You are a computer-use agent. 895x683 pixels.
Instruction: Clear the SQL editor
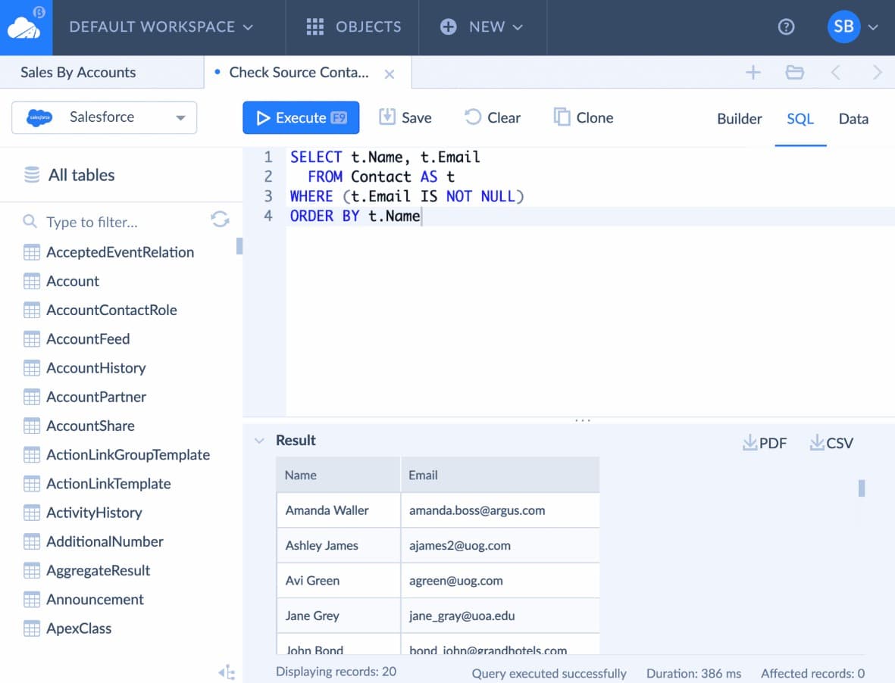[x=492, y=117]
